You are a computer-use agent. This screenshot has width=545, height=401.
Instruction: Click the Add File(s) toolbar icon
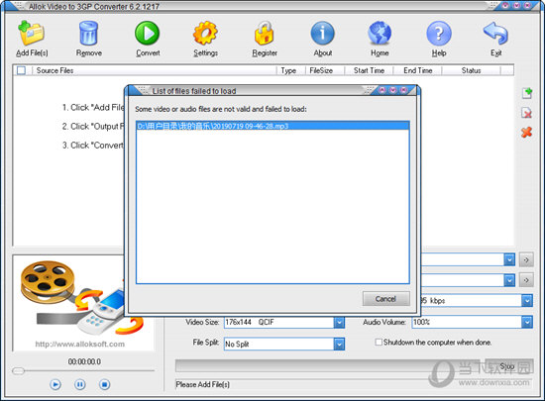[32, 33]
